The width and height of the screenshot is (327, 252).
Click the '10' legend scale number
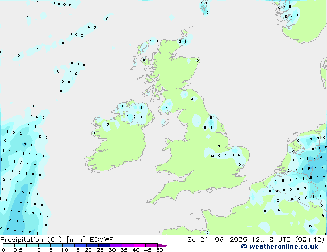pos(64,250)
